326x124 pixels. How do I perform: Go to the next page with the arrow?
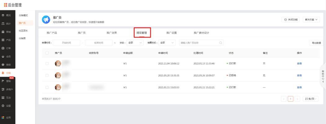coord(297,99)
